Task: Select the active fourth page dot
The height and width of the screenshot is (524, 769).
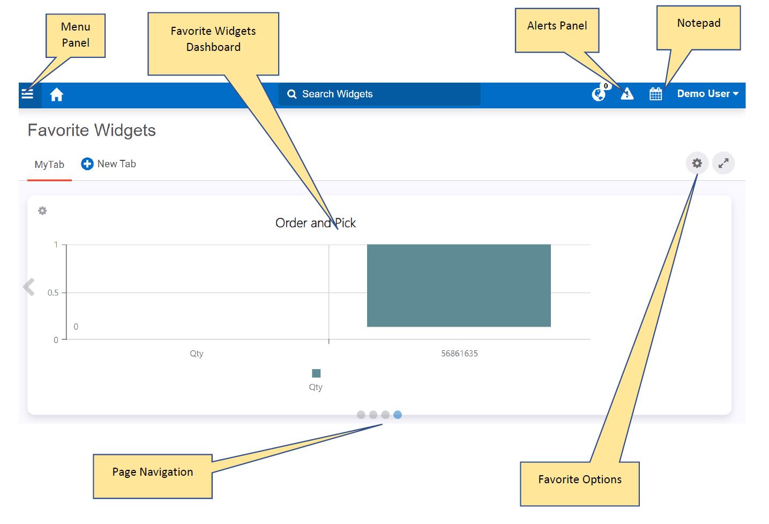Action: tap(398, 415)
